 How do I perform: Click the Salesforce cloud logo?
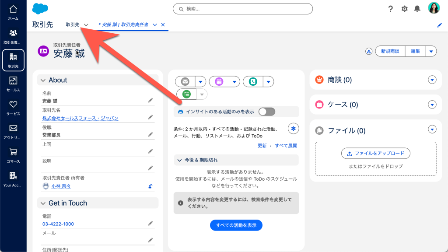(x=40, y=9)
